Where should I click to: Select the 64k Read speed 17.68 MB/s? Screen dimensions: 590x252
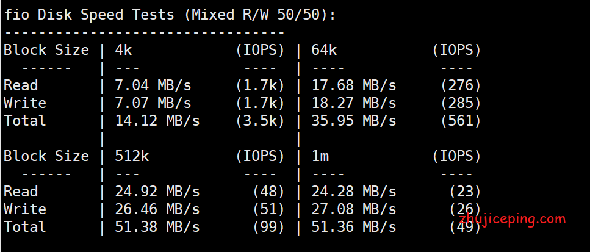[354, 86]
